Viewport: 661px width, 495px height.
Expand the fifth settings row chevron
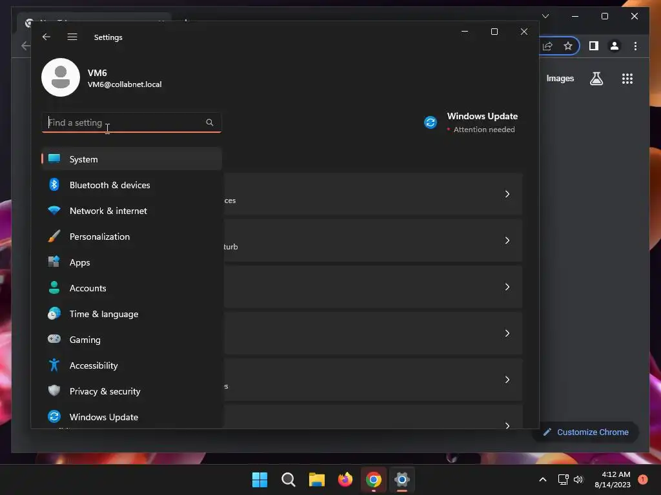[x=507, y=380]
